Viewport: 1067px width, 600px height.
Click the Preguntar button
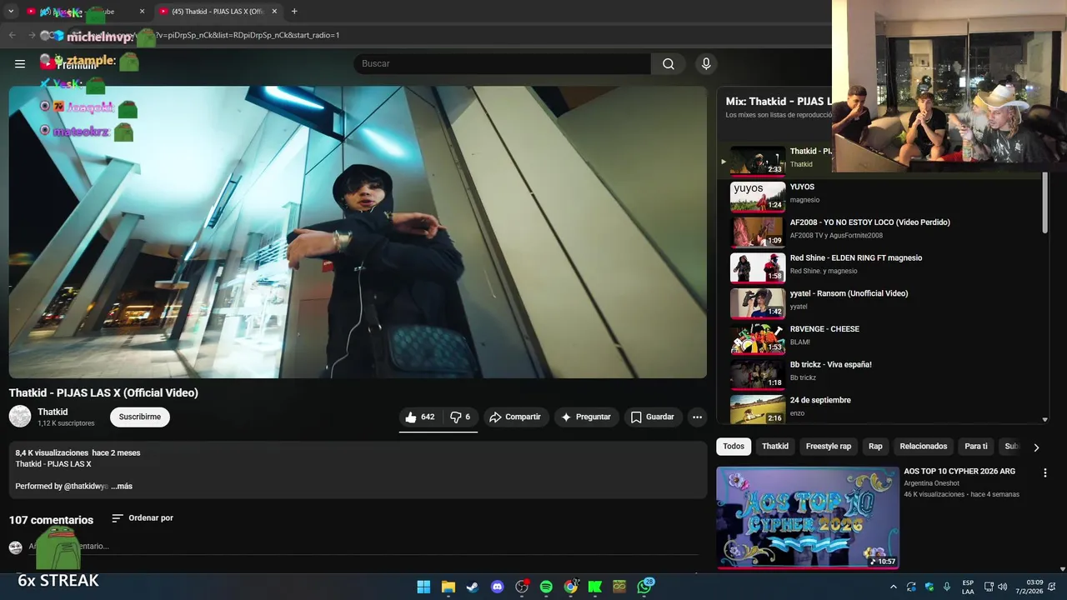585,417
